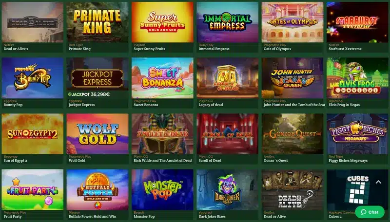This screenshot has height=222, width=390.
Task: Open the Dark Joker Rizes thumbnail
Action: tap(227, 190)
